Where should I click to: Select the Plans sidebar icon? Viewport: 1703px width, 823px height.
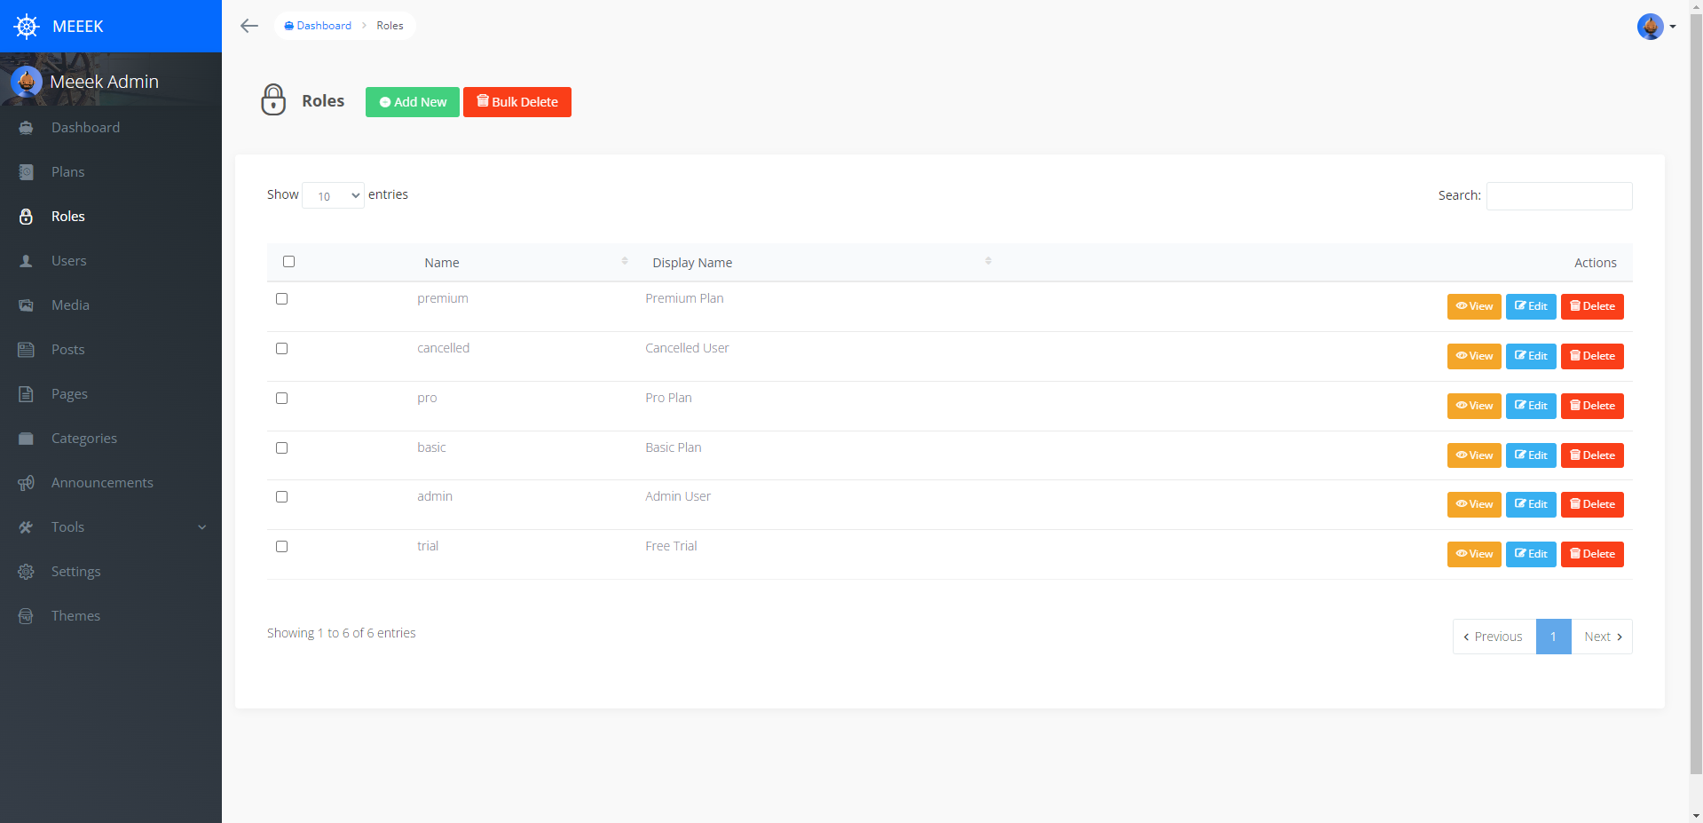click(27, 171)
